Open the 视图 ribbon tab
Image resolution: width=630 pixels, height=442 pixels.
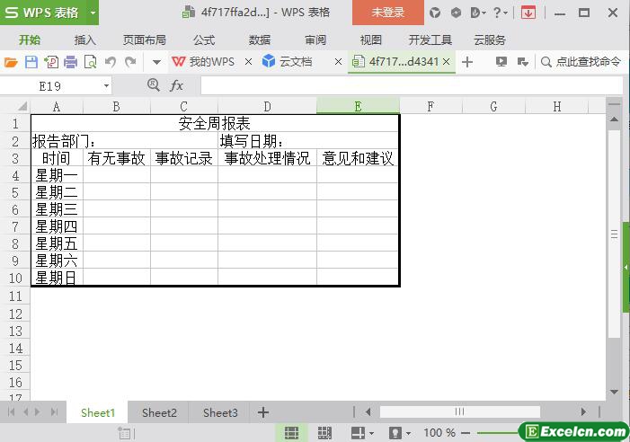coord(370,40)
